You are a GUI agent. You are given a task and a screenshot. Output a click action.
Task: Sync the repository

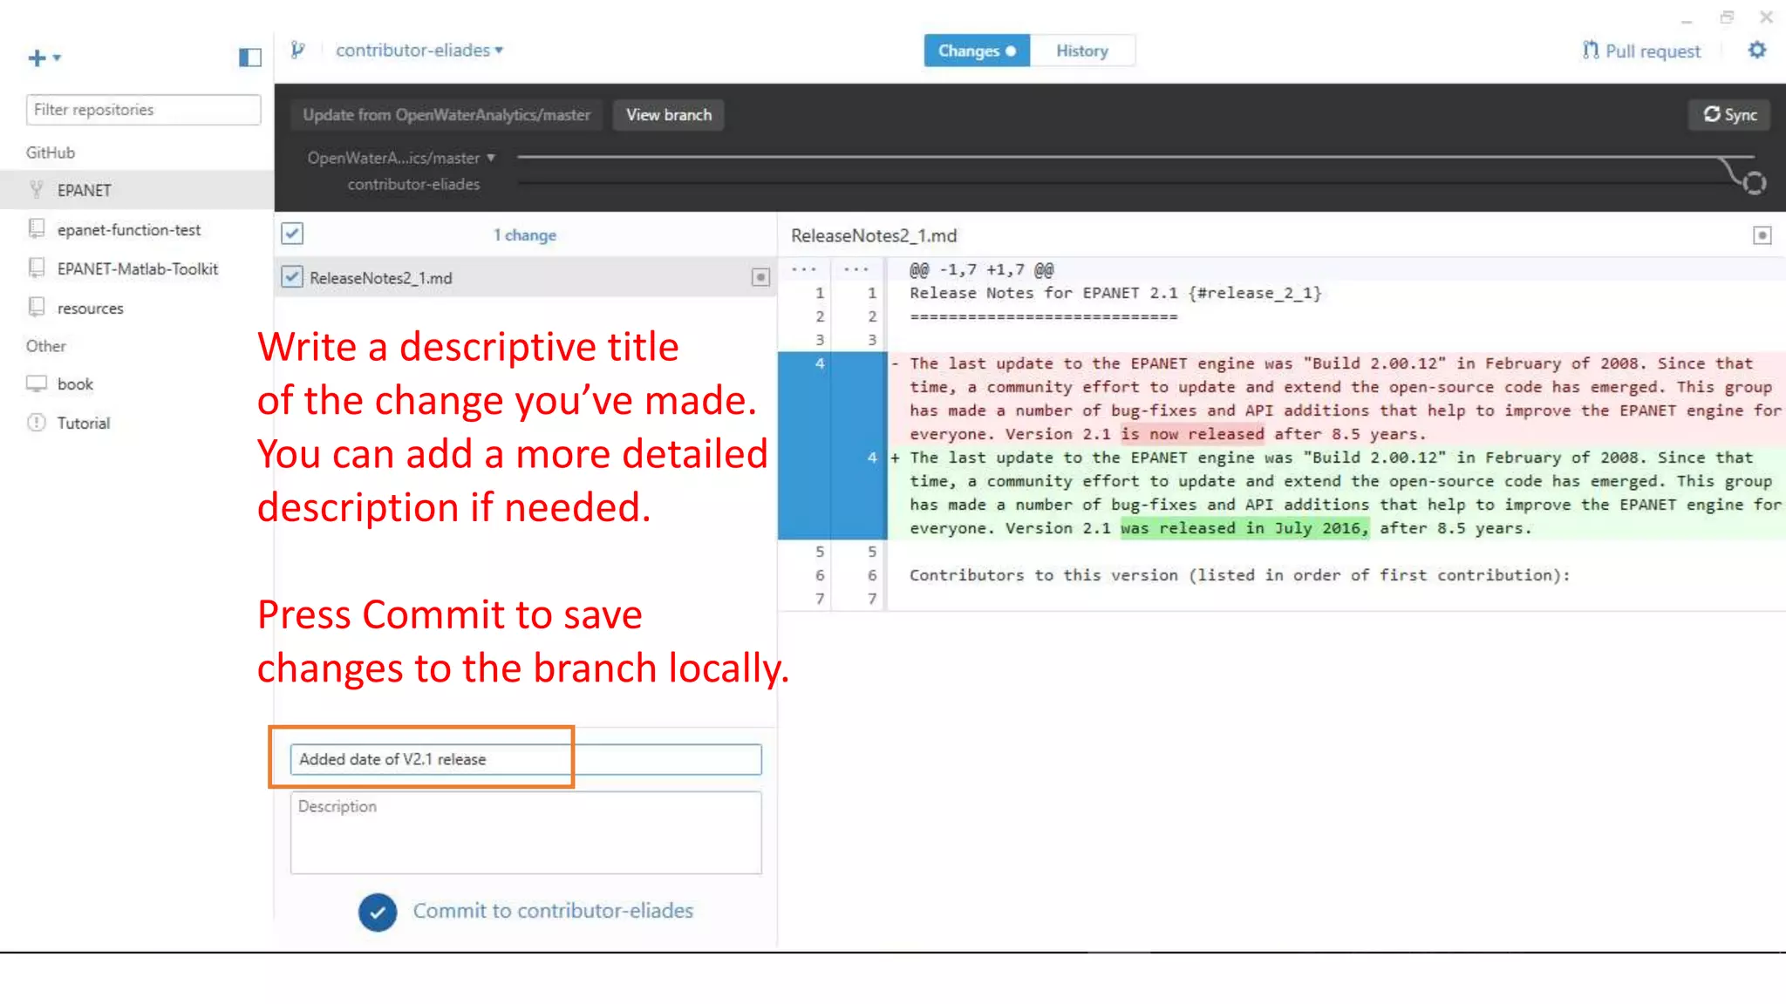pyautogui.click(x=1729, y=114)
